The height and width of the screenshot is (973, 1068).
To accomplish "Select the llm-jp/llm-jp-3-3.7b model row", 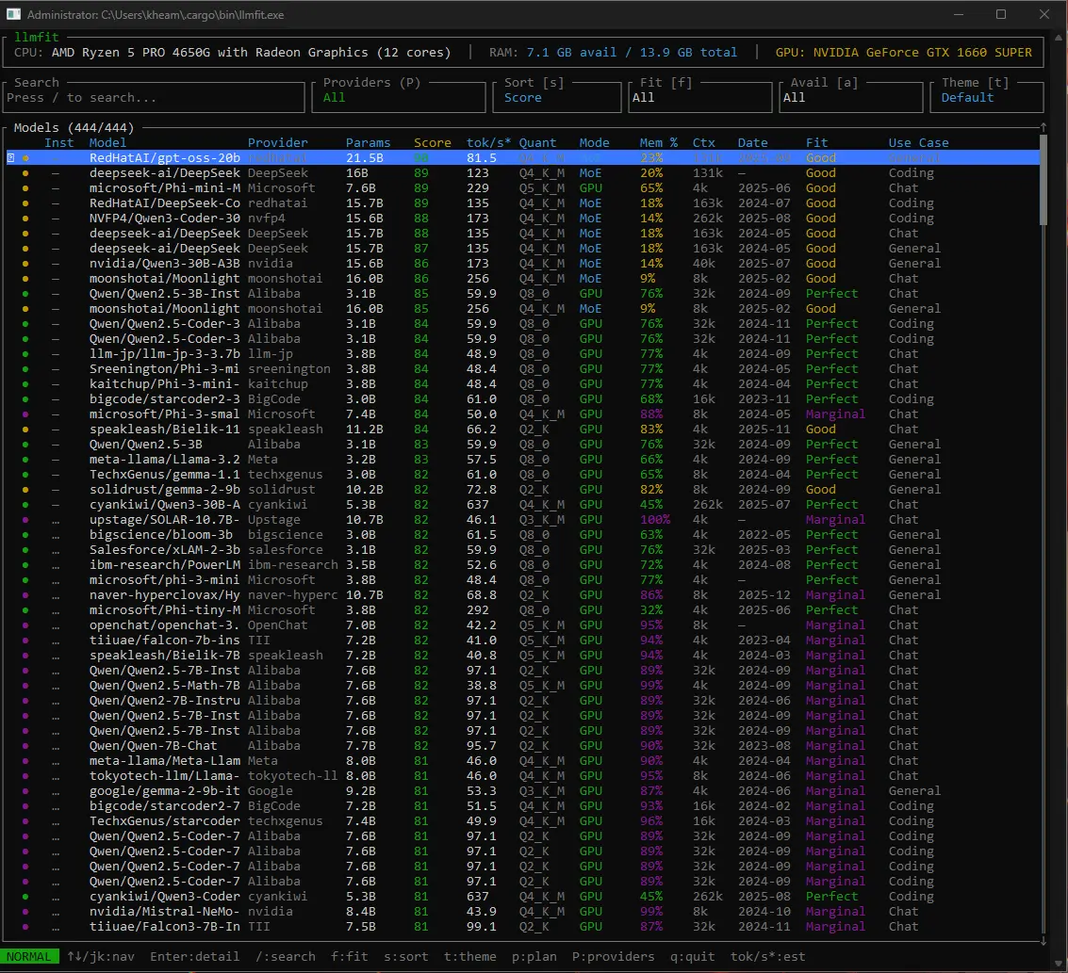I will coord(522,354).
